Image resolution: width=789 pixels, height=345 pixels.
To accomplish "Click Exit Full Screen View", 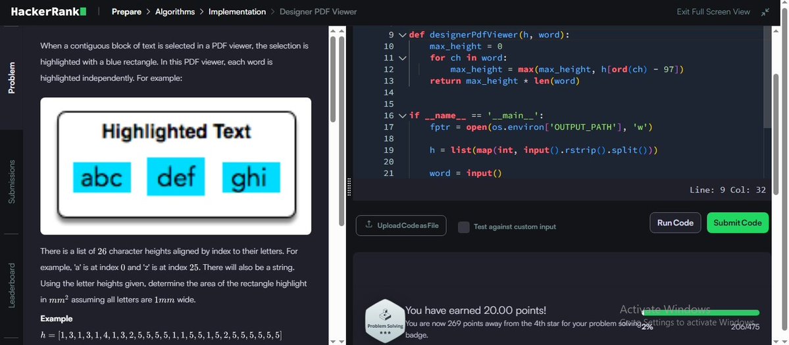I will (713, 12).
